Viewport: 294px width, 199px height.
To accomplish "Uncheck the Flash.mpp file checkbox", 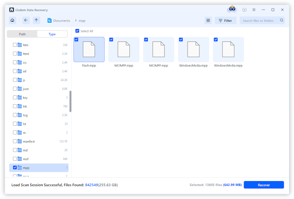I will 76,40.
